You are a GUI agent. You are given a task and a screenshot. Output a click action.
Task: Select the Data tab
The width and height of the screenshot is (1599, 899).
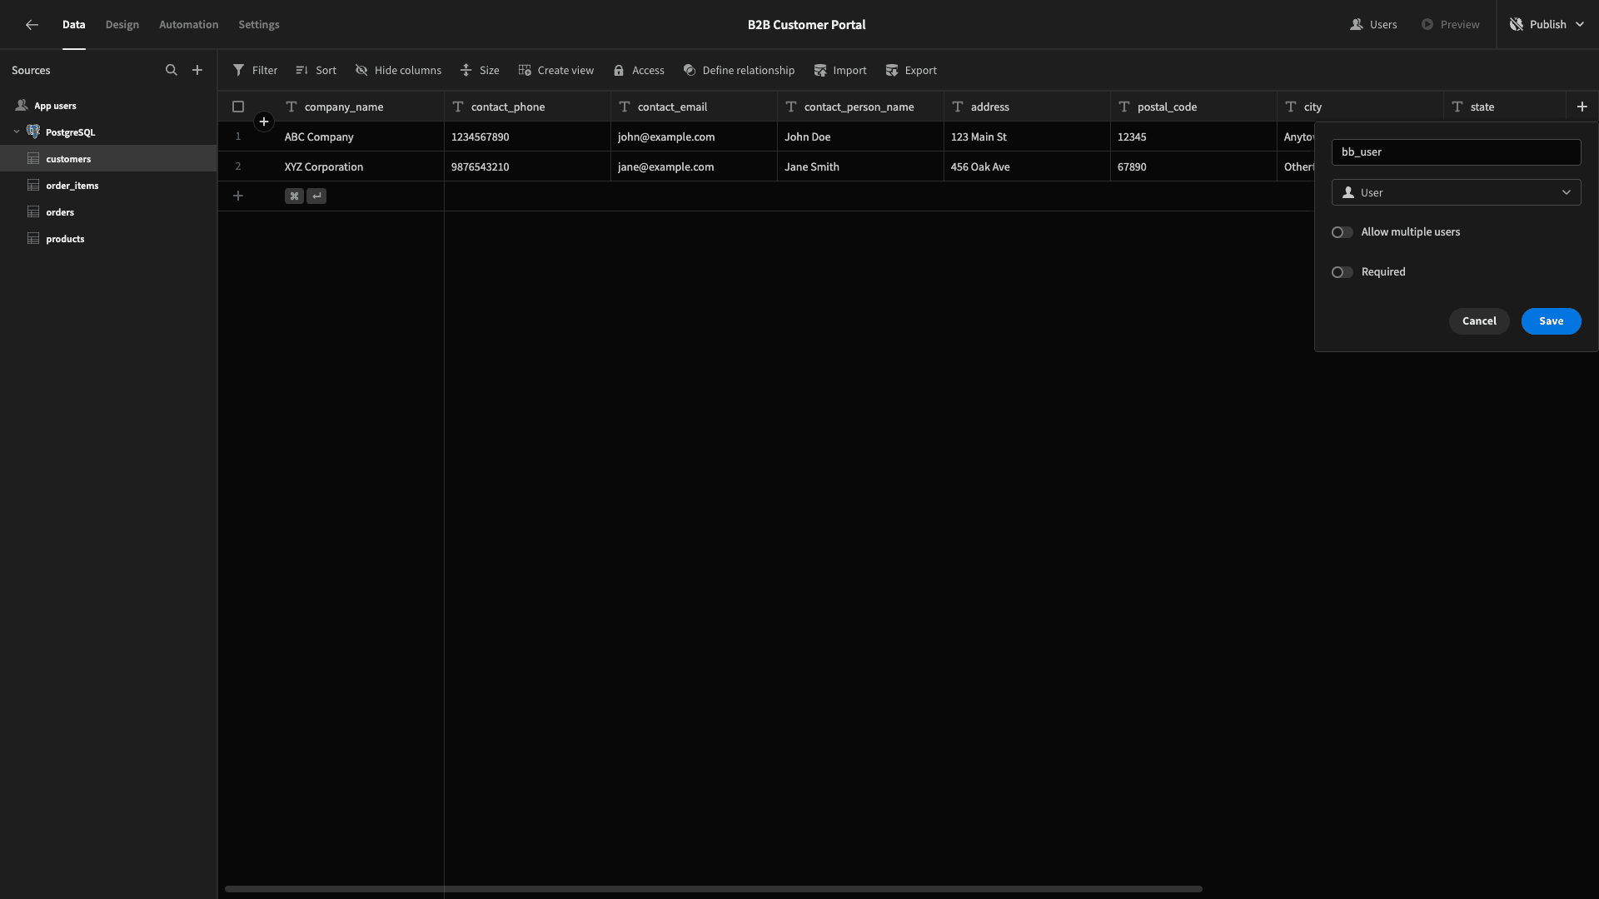73,25
